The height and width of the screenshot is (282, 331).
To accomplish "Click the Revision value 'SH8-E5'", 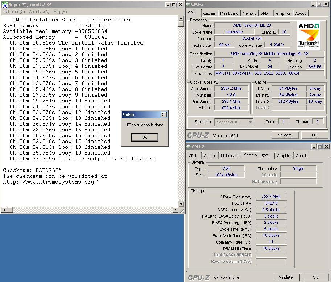I will (315, 67).
